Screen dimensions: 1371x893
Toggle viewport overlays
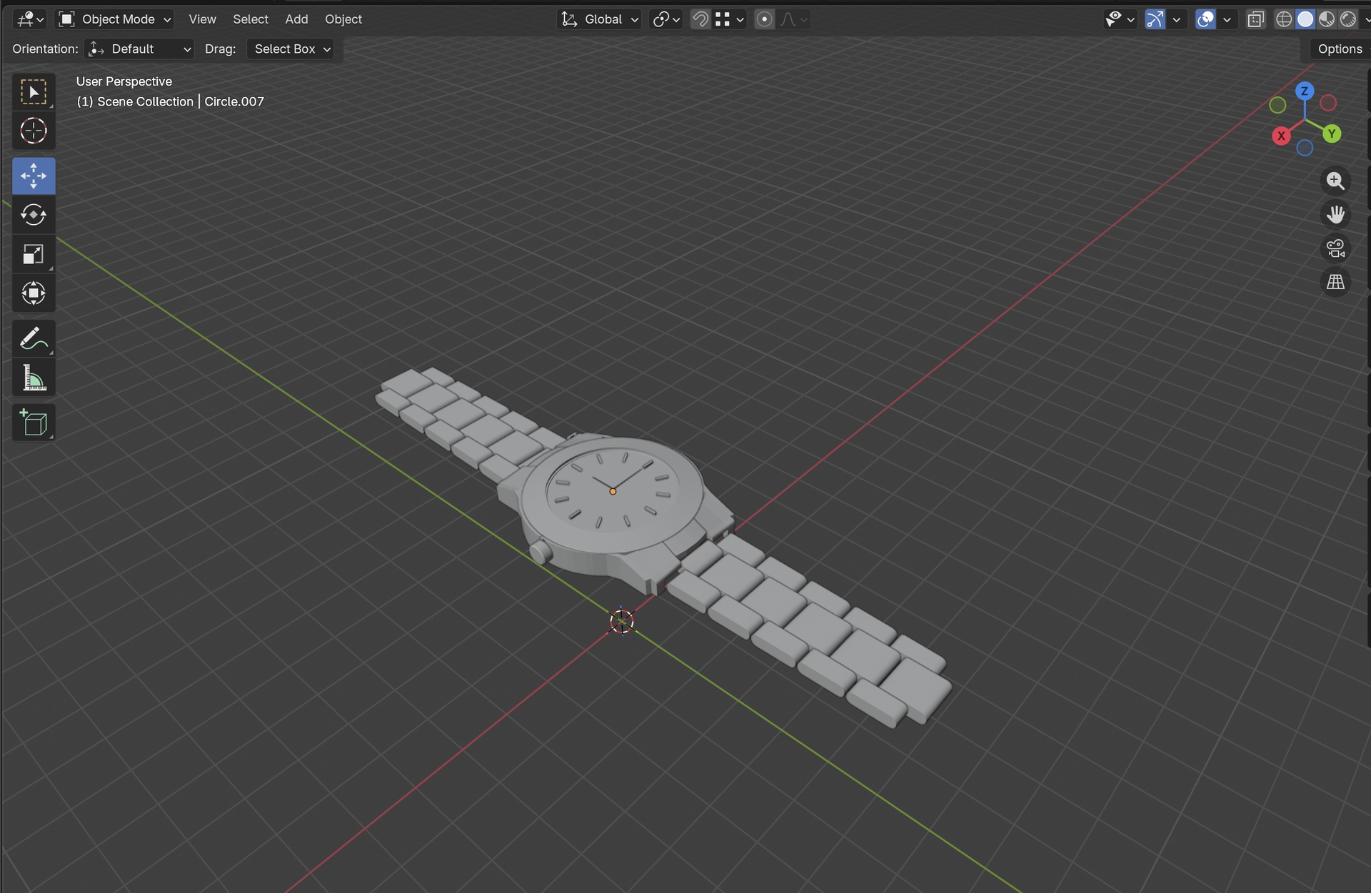point(1205,19)
